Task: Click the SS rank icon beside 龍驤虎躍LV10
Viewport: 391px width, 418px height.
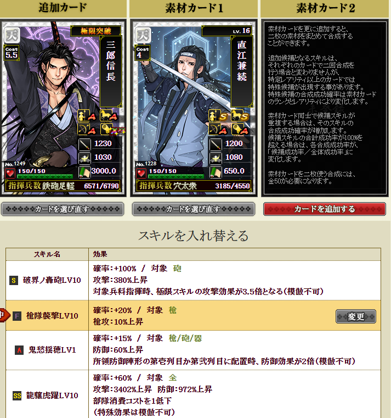Action: [17, 395]
